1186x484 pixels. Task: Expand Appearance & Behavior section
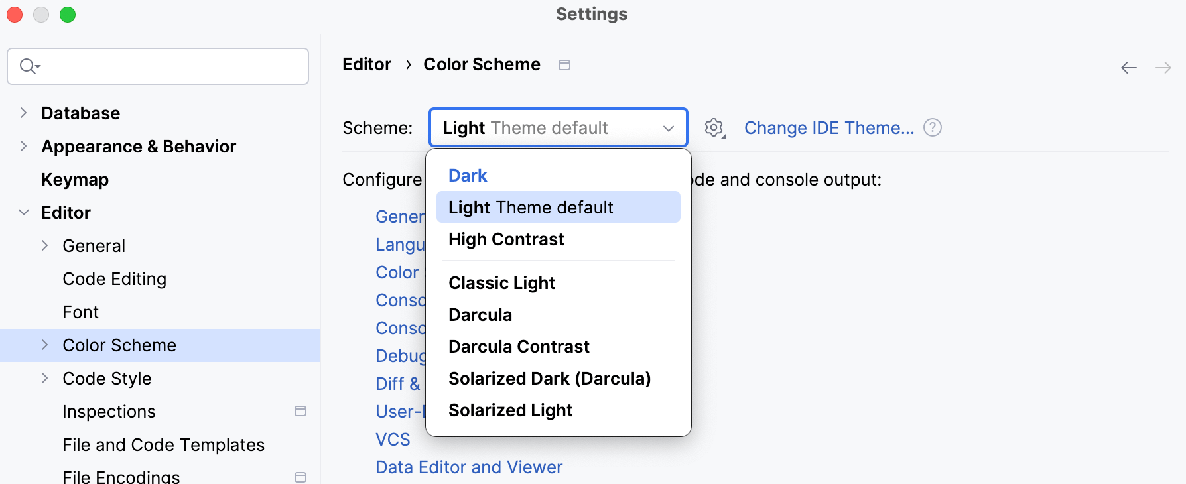(x=23, y=146)
